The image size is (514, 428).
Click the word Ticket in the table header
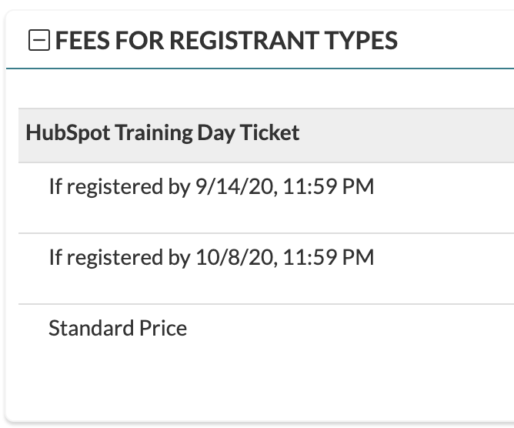[269, 132]
